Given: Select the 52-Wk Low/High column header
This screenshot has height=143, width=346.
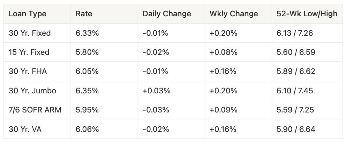Looking at the screenshot, I should point(307,14).
